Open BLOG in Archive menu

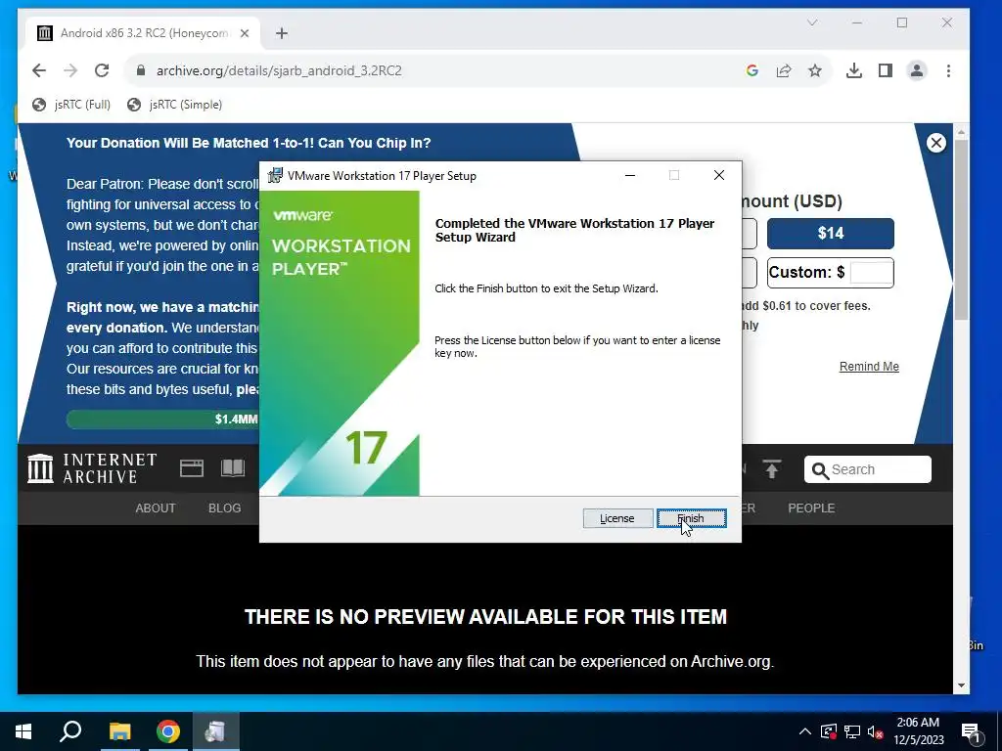(224, 508)
